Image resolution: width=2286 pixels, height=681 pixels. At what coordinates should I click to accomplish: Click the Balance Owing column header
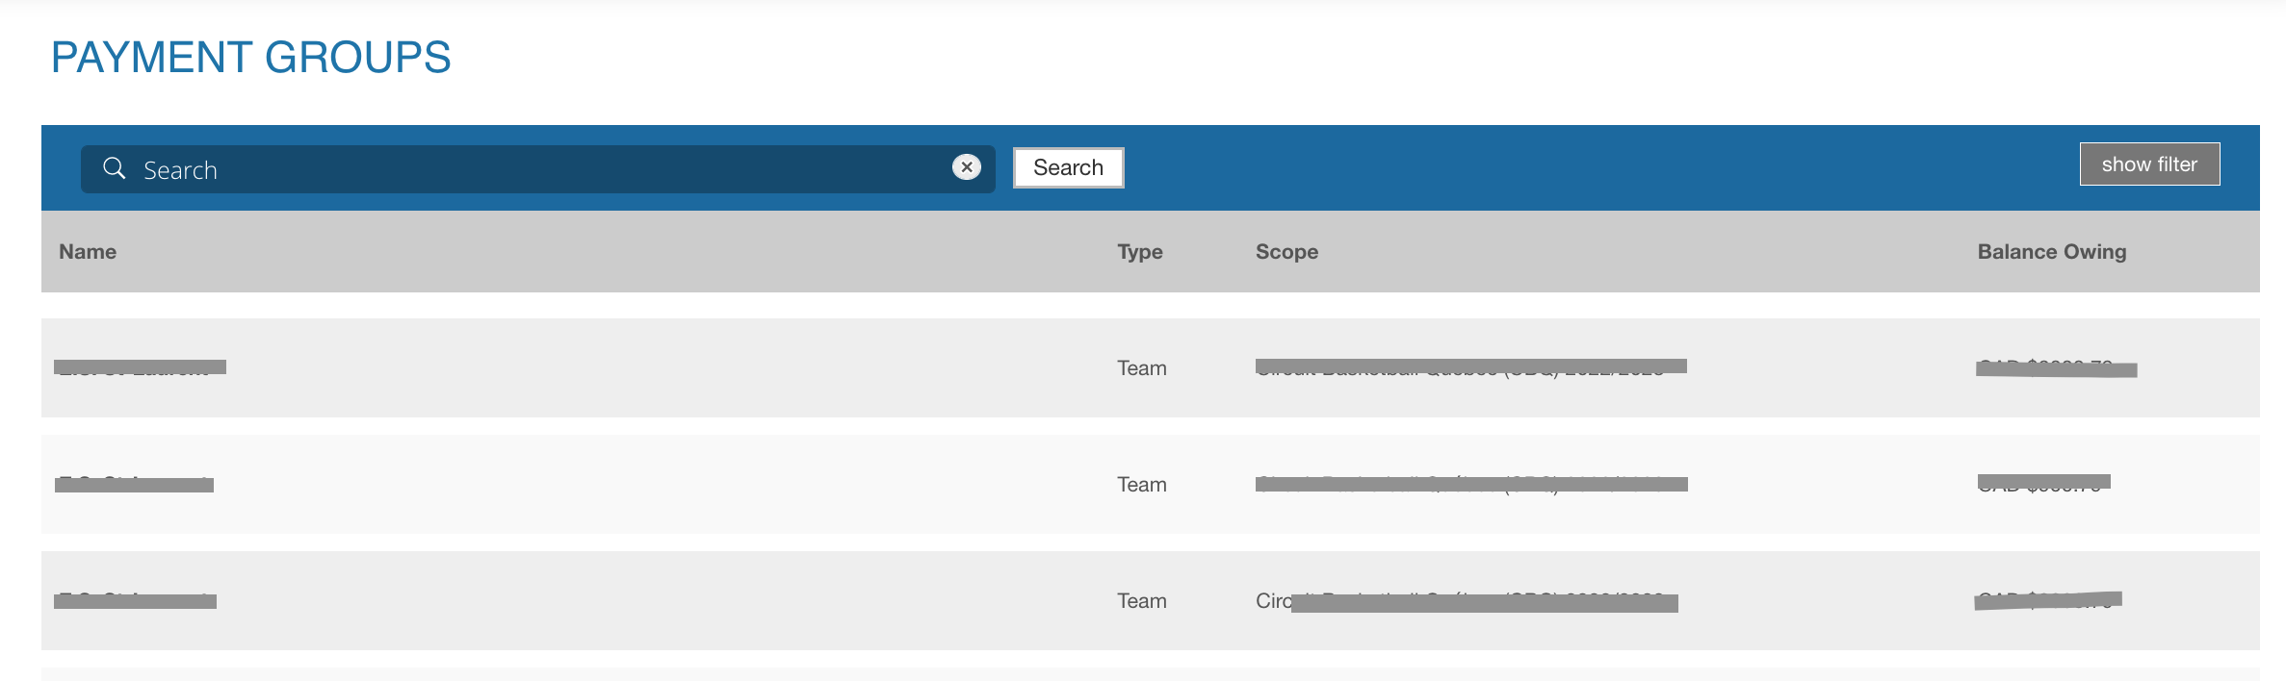pos(2051,252)
